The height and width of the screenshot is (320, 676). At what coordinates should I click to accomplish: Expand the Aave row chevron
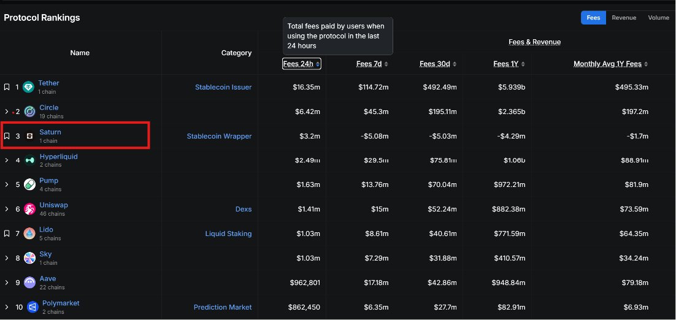[7, 283]
